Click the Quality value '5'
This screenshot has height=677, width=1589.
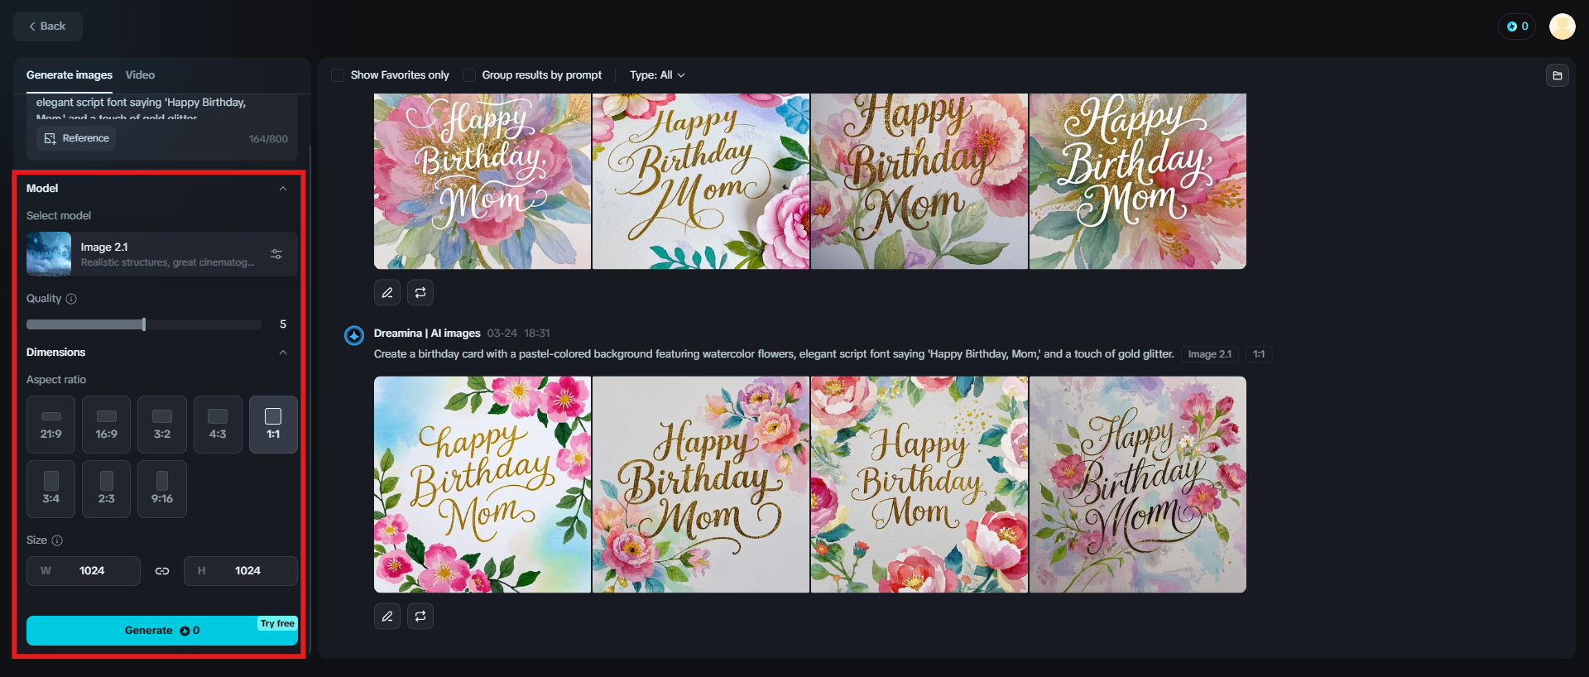[283, 324]
